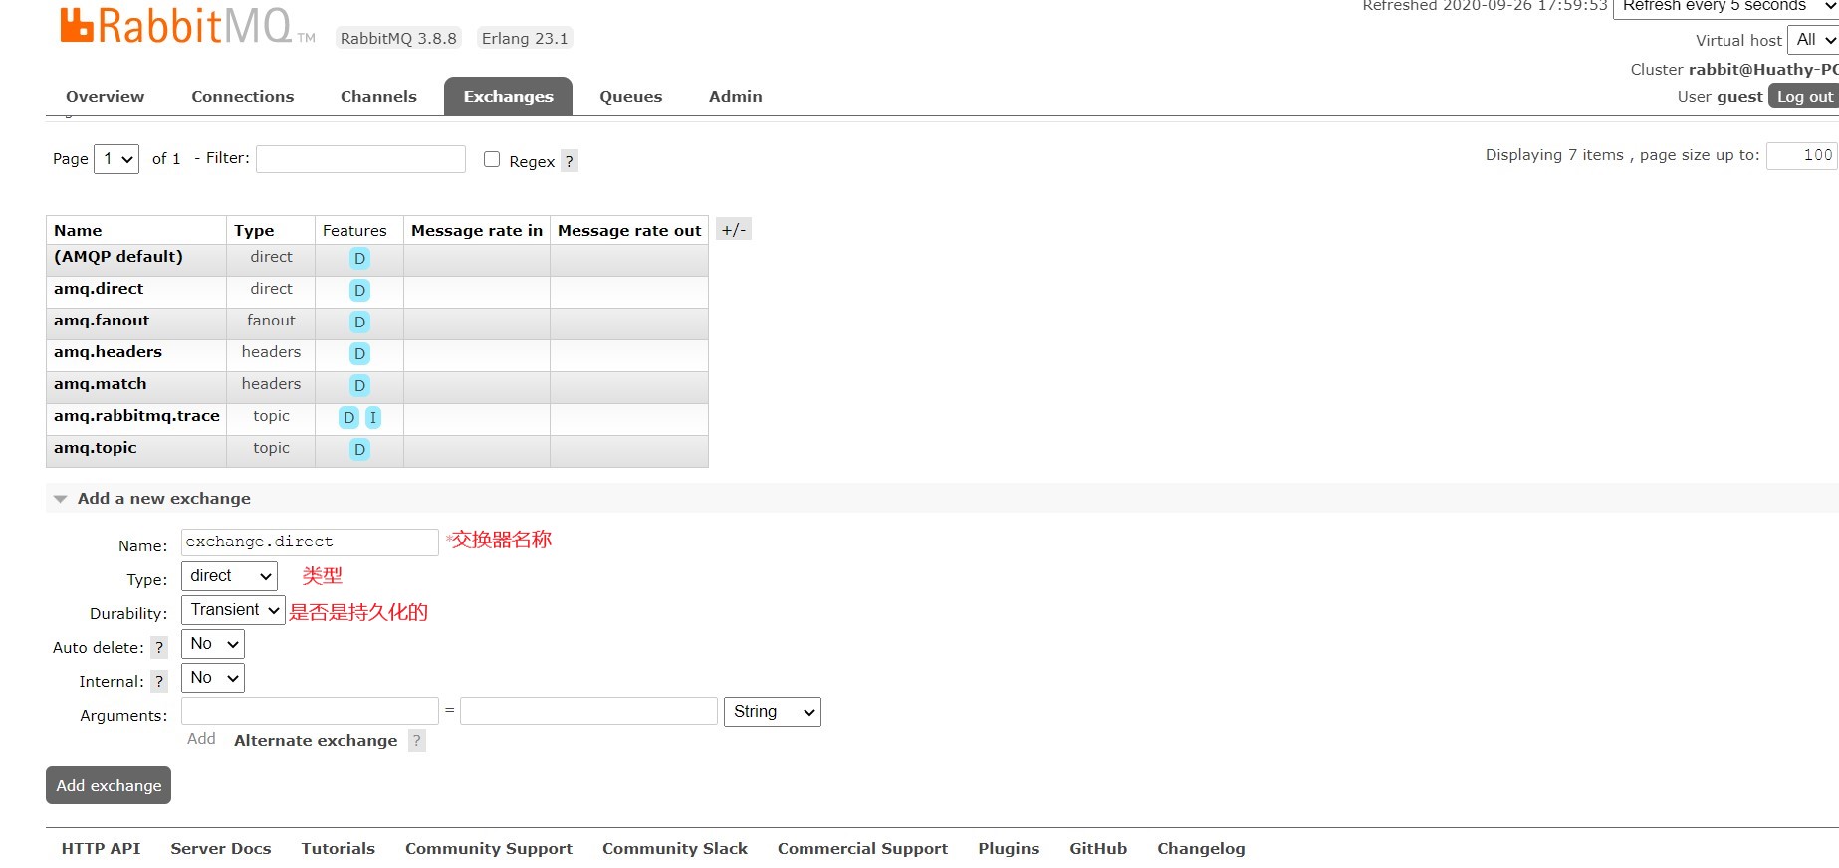Enable the Regex filter checkbox

491,159
